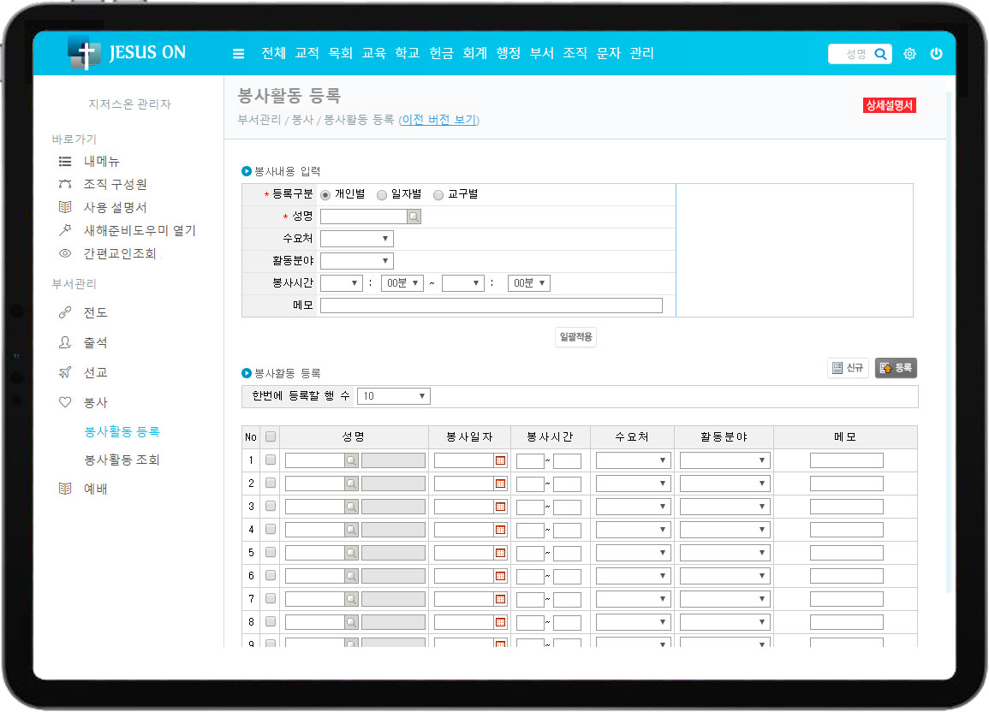Image resolution: width=989 pixels, height=712 pixels.
Task: Expand the 활동분야 dropdown in input form
Action: (356, 261)
